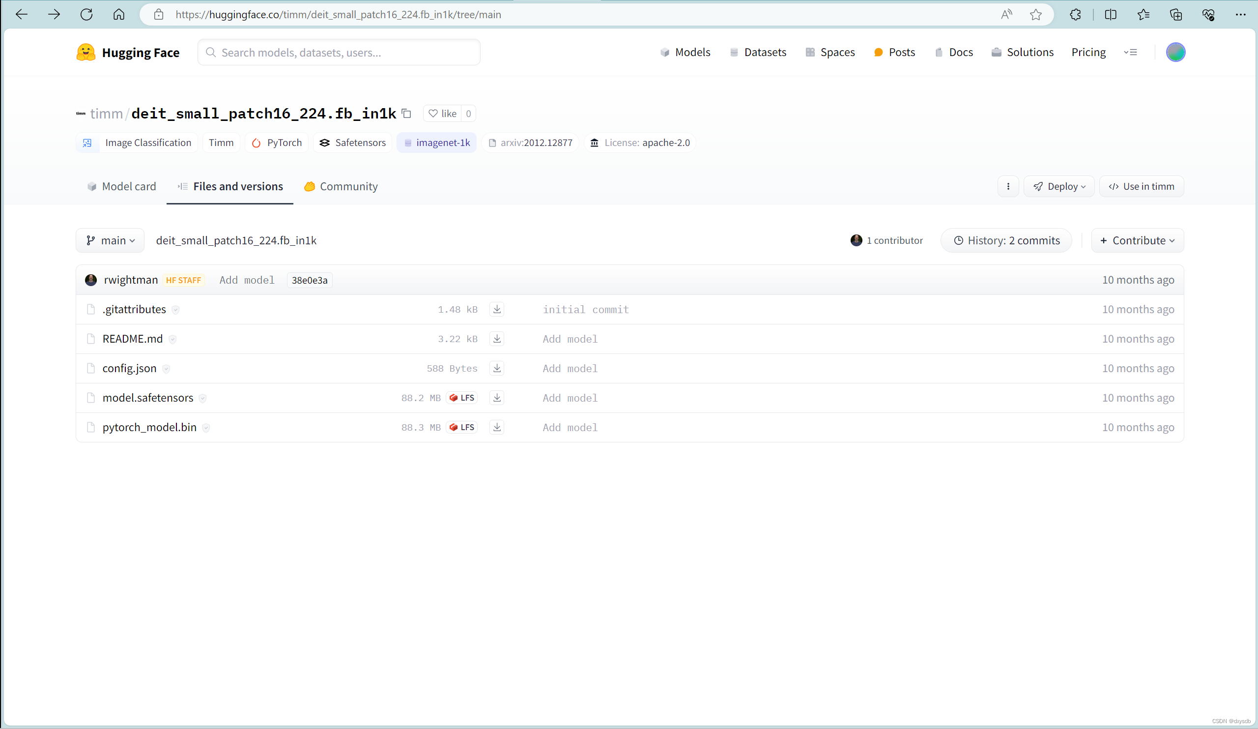Open the favorites list icon

pos(1144,14)
